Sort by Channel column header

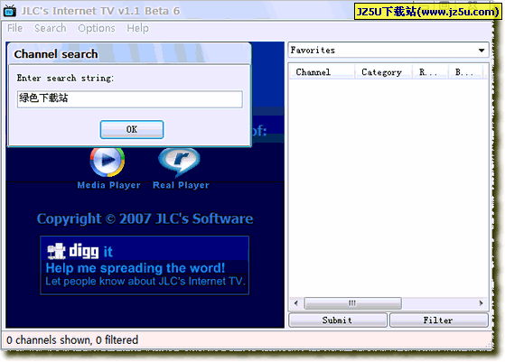tap(322, 72)
